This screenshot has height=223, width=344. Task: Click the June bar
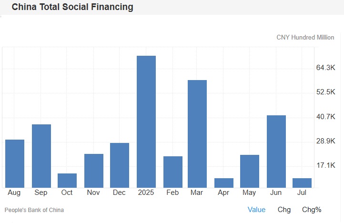[276, 151]
